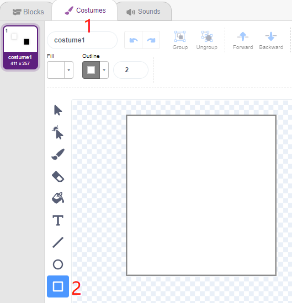292x303 pixels.
Task: Click the costume1 name field
Action: (82, 40)
